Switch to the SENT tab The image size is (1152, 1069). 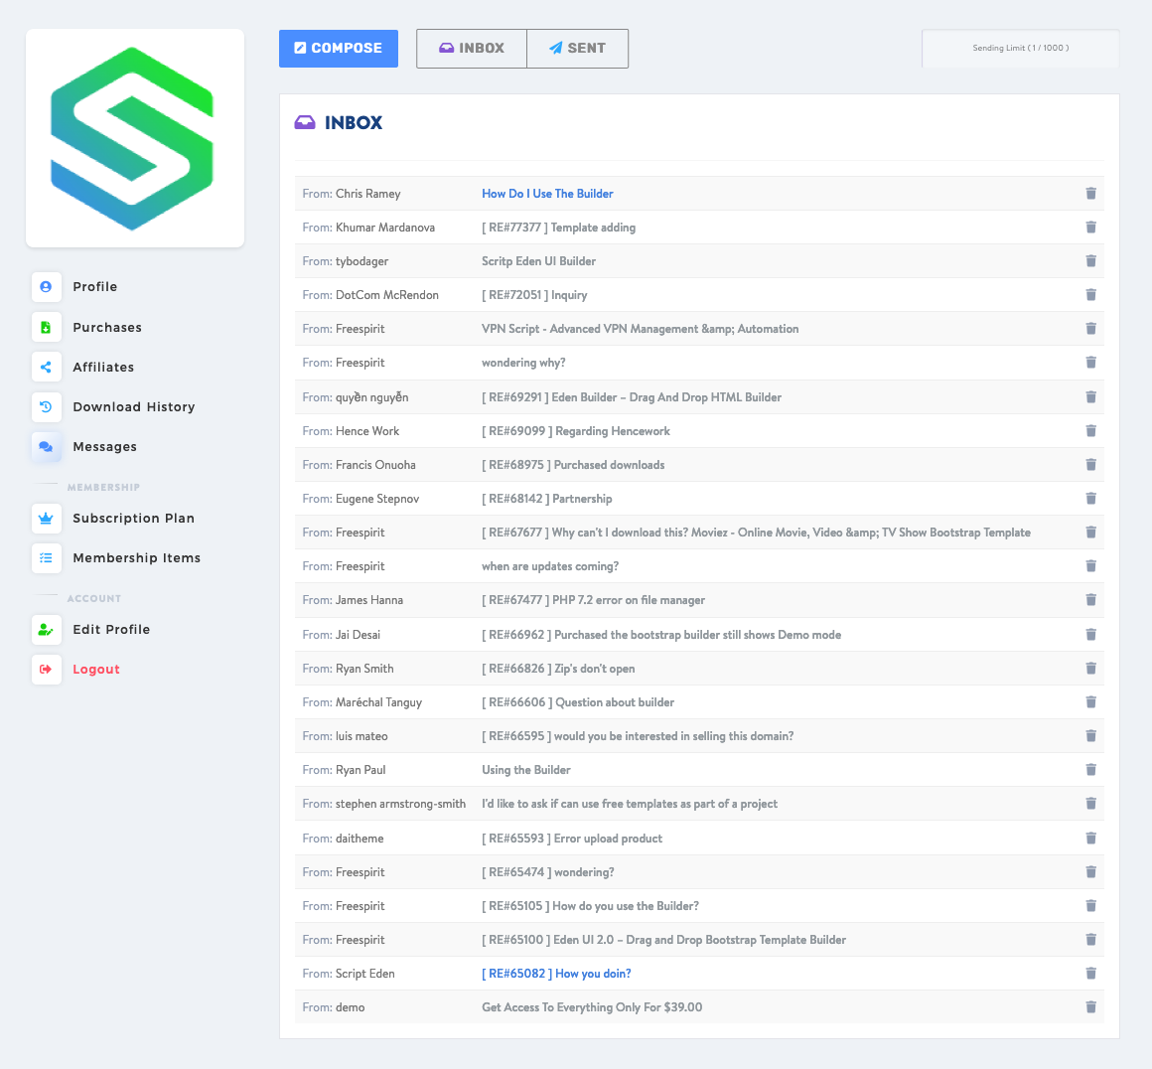point(577,48)
